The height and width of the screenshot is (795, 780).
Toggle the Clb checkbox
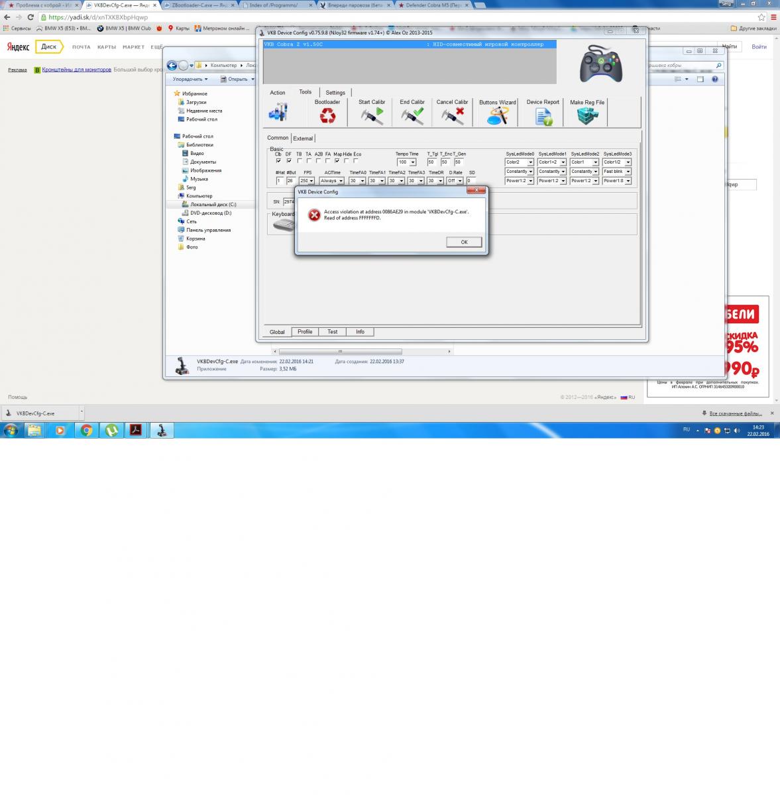coord(278,161)
